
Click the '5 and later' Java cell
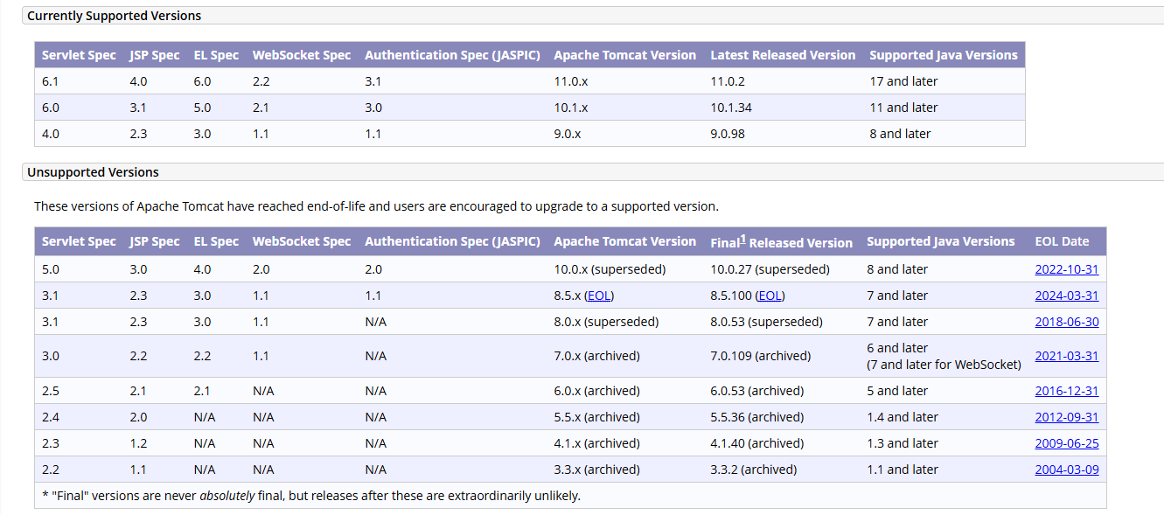(x=897, y=391)
